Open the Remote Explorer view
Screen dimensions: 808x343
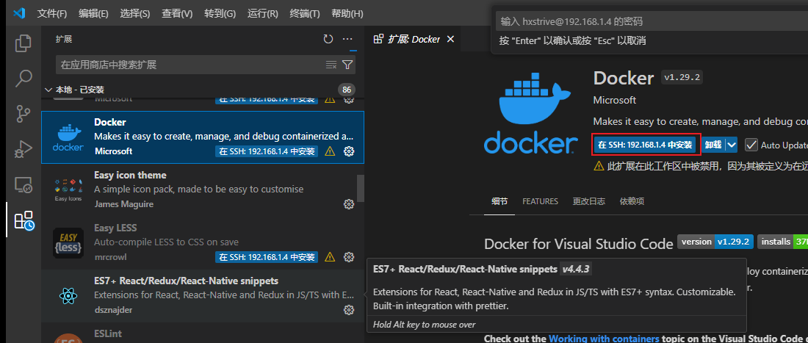[23, 184]
